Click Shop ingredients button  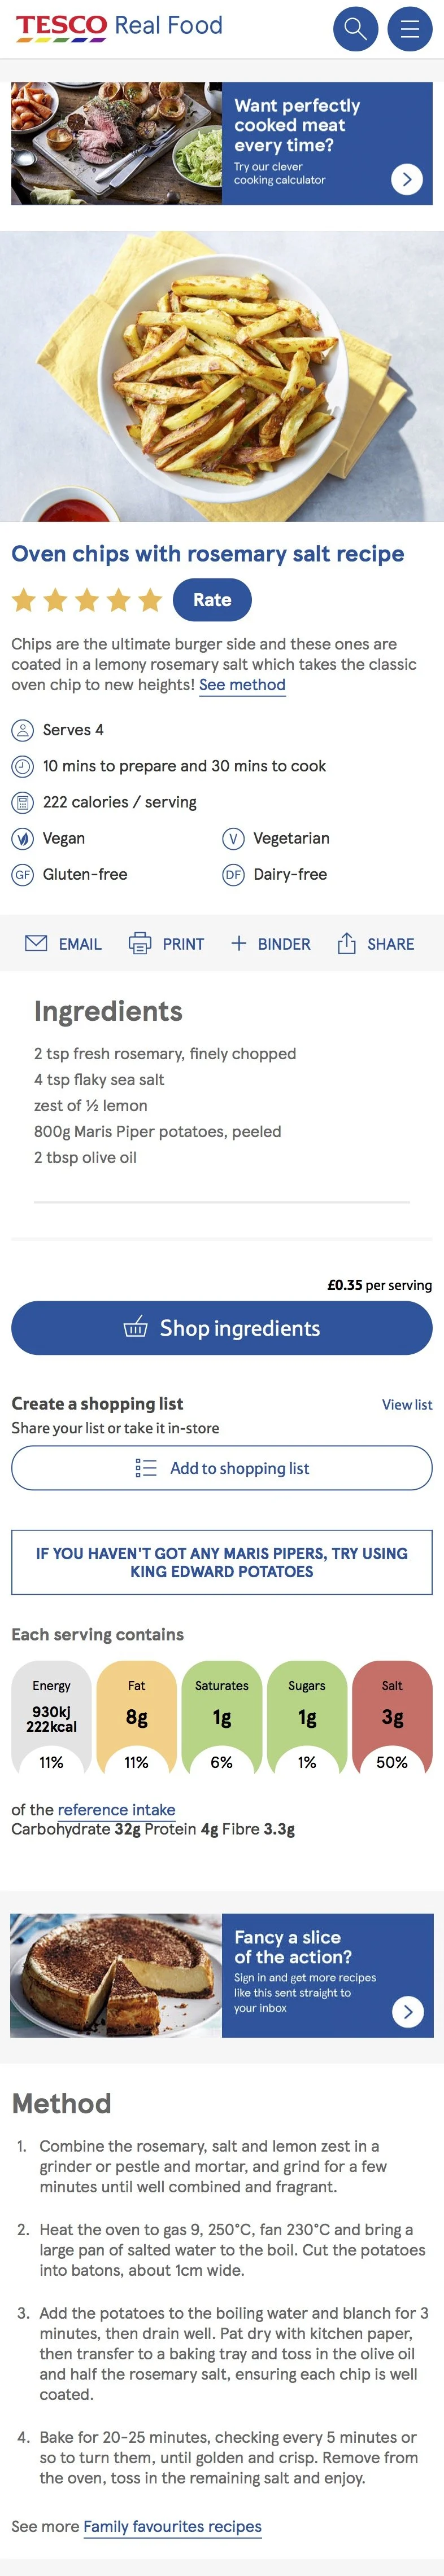pos(222,1328)
